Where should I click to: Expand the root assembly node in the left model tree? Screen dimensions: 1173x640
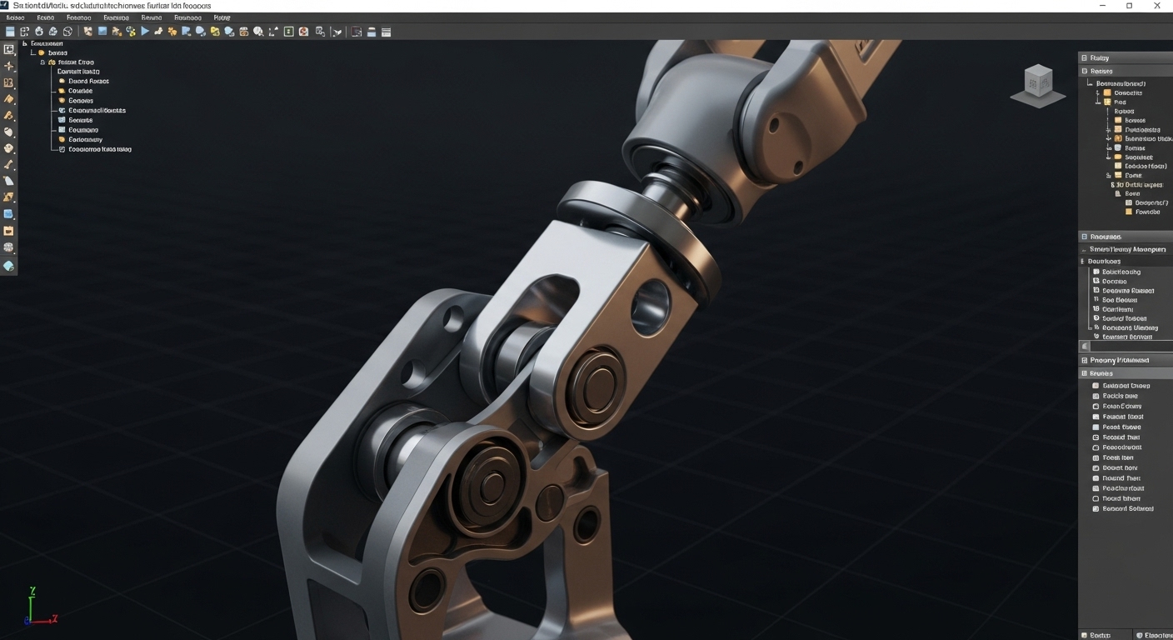(x=26, y=42)
